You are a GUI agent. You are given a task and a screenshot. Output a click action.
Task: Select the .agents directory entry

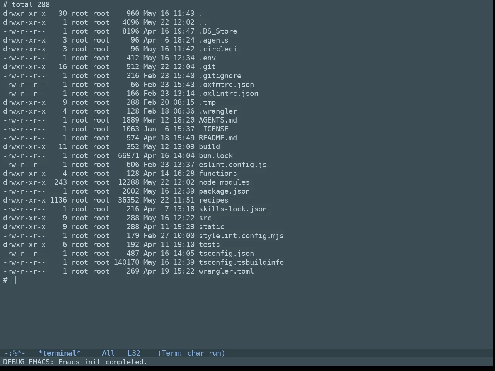tap(213, 40)
